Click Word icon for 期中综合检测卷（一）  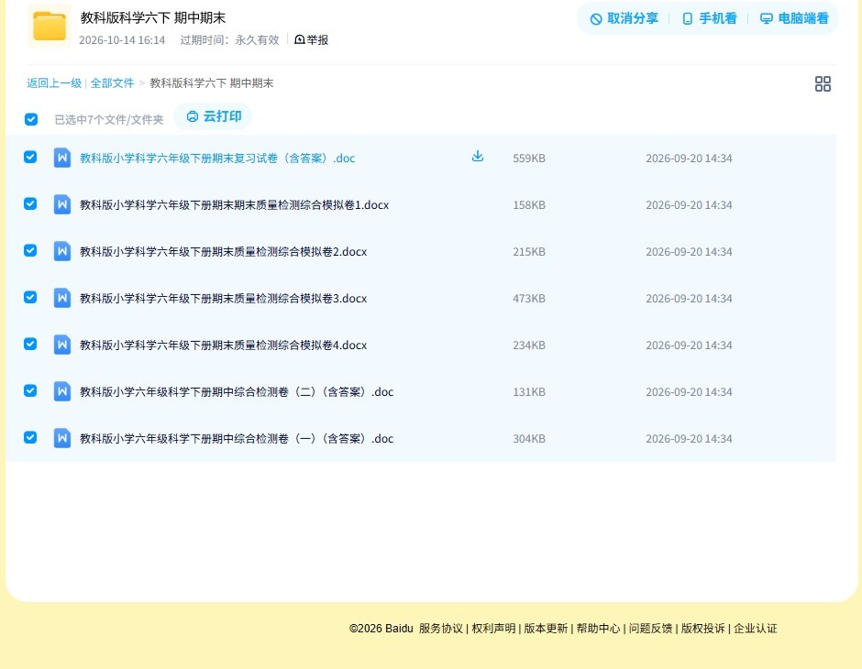tap(62, 438)
